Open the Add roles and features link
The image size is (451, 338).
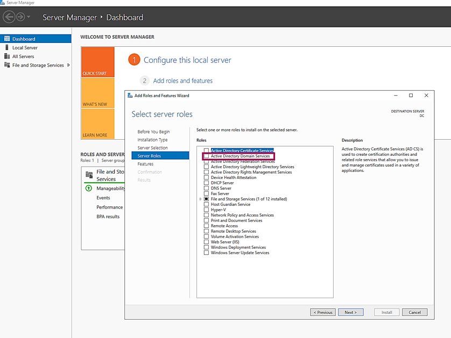pos(182,81)
